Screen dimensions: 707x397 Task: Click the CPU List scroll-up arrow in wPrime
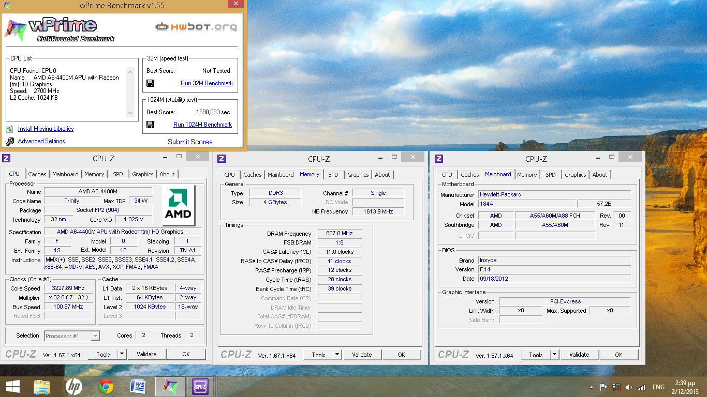click(x=130, y=71)
